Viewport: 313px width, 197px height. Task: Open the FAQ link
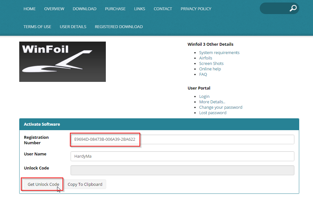(x=203, y=74)
